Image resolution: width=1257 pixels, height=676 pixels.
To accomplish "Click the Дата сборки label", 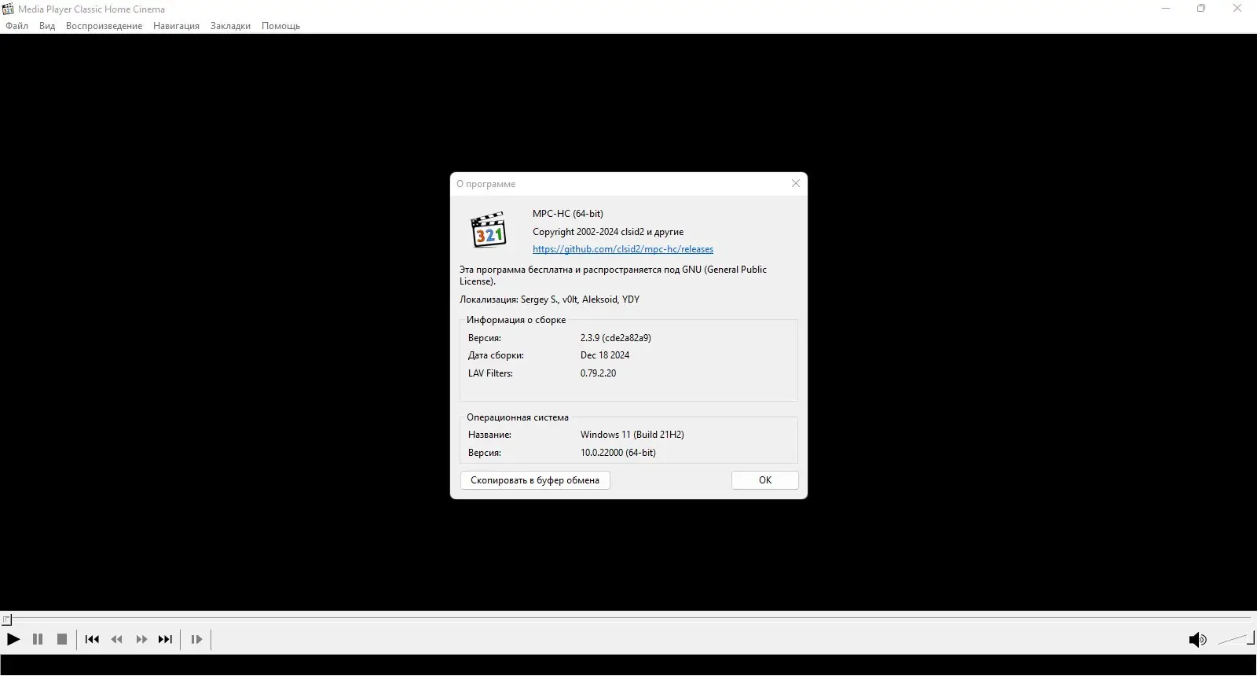I will [x=496, y=355].
